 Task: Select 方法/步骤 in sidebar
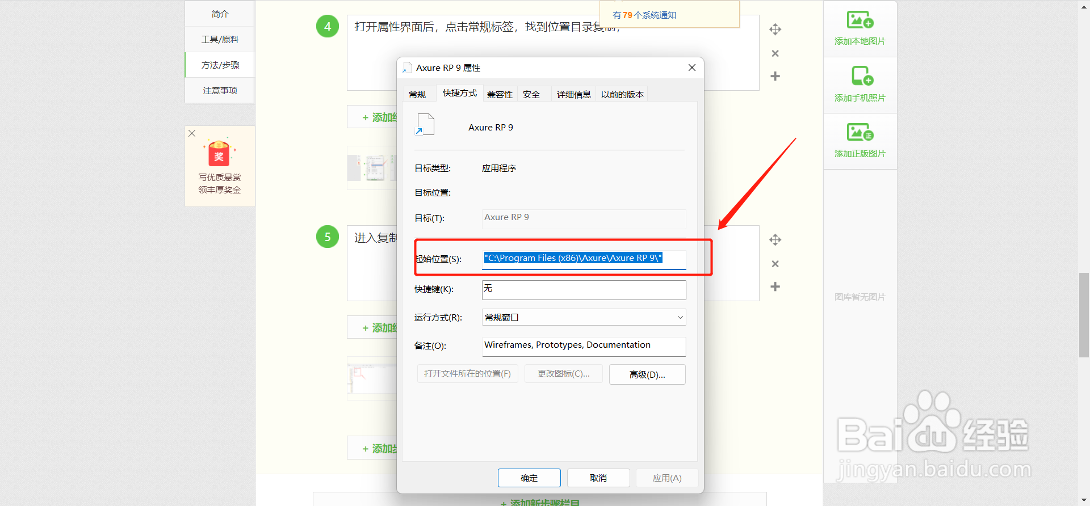click(220, 65)
